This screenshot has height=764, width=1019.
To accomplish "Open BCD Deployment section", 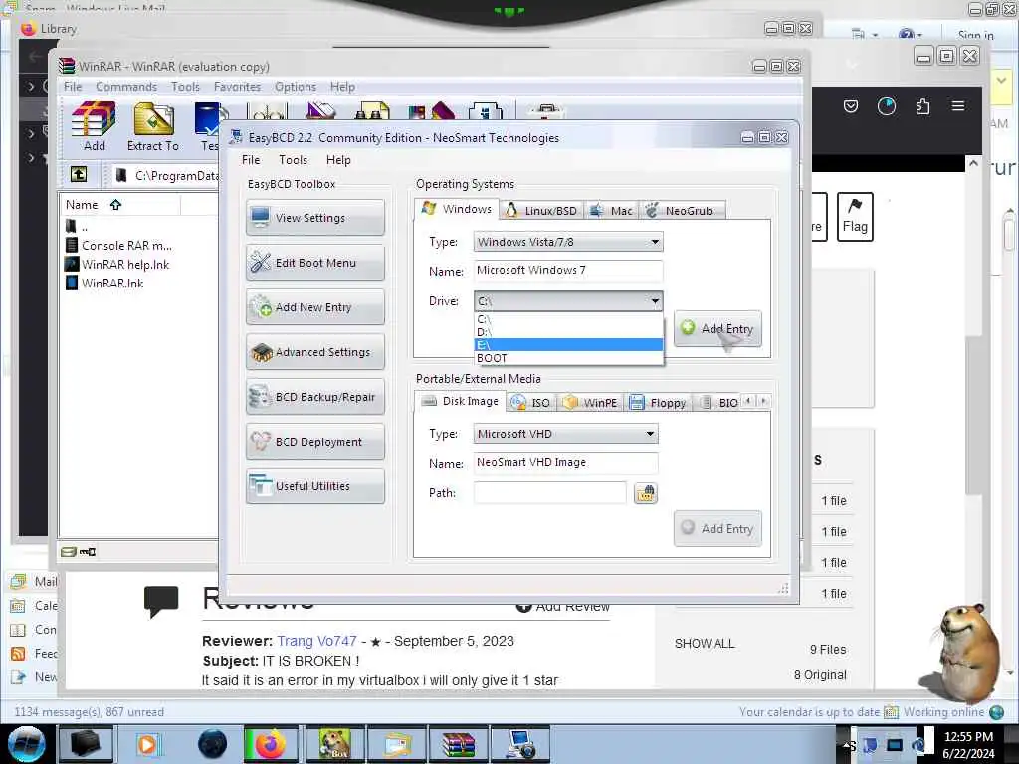I will click(315, 442).
